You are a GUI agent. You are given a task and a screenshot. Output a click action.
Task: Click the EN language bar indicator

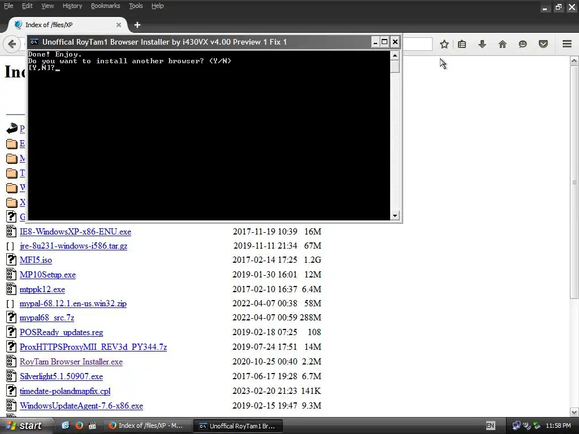coord(490,426)
